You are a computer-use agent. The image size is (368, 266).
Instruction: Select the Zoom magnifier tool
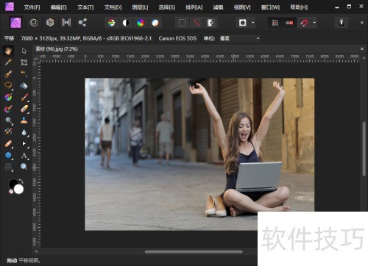(x=24, y=167)
